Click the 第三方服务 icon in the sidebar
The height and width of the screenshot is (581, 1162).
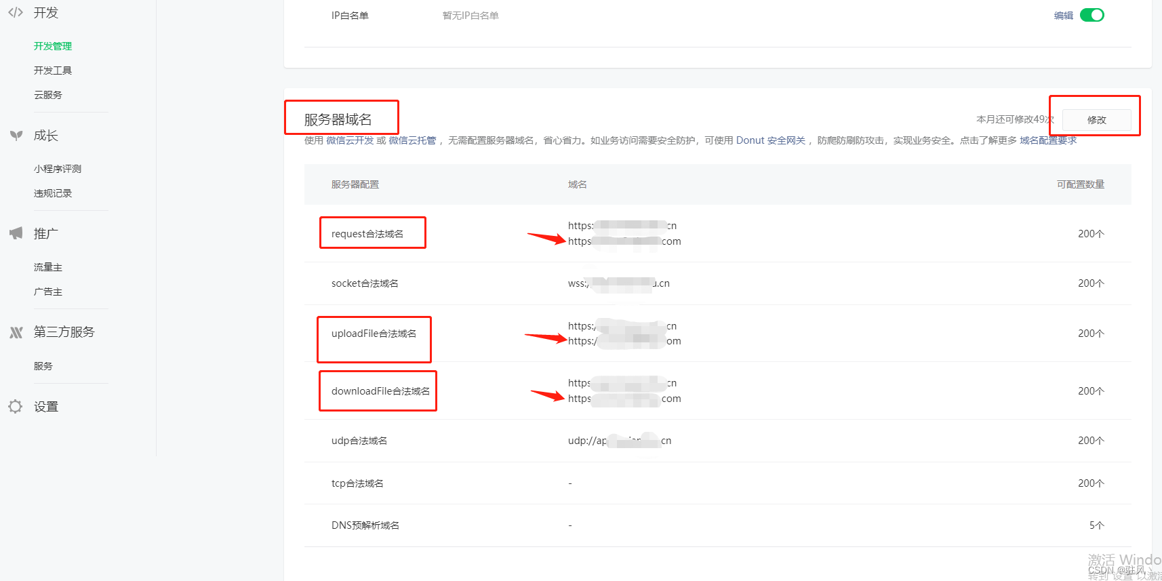[x=16, y=332]
